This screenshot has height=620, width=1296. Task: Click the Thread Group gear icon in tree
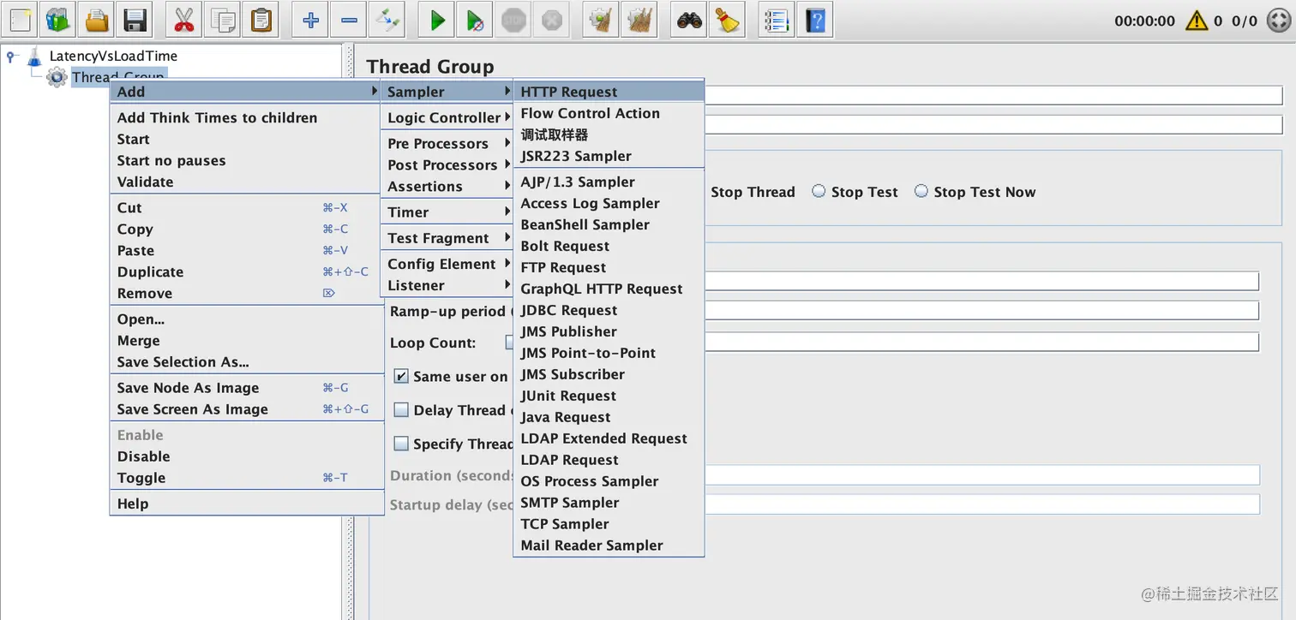click(x=57, y=77)
